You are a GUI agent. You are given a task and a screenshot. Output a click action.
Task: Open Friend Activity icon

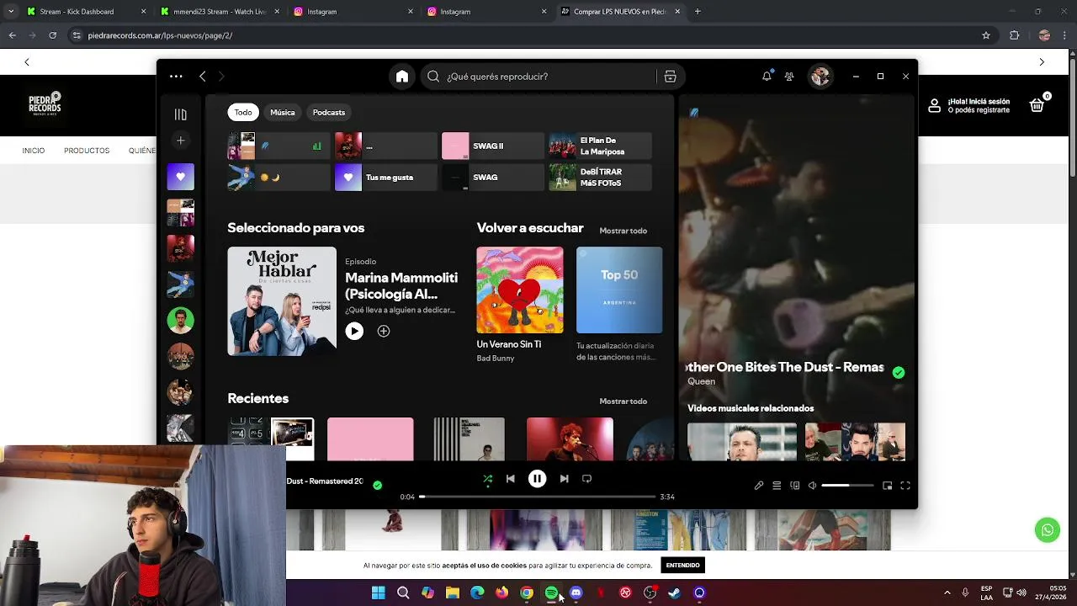(x=789, y=77)
